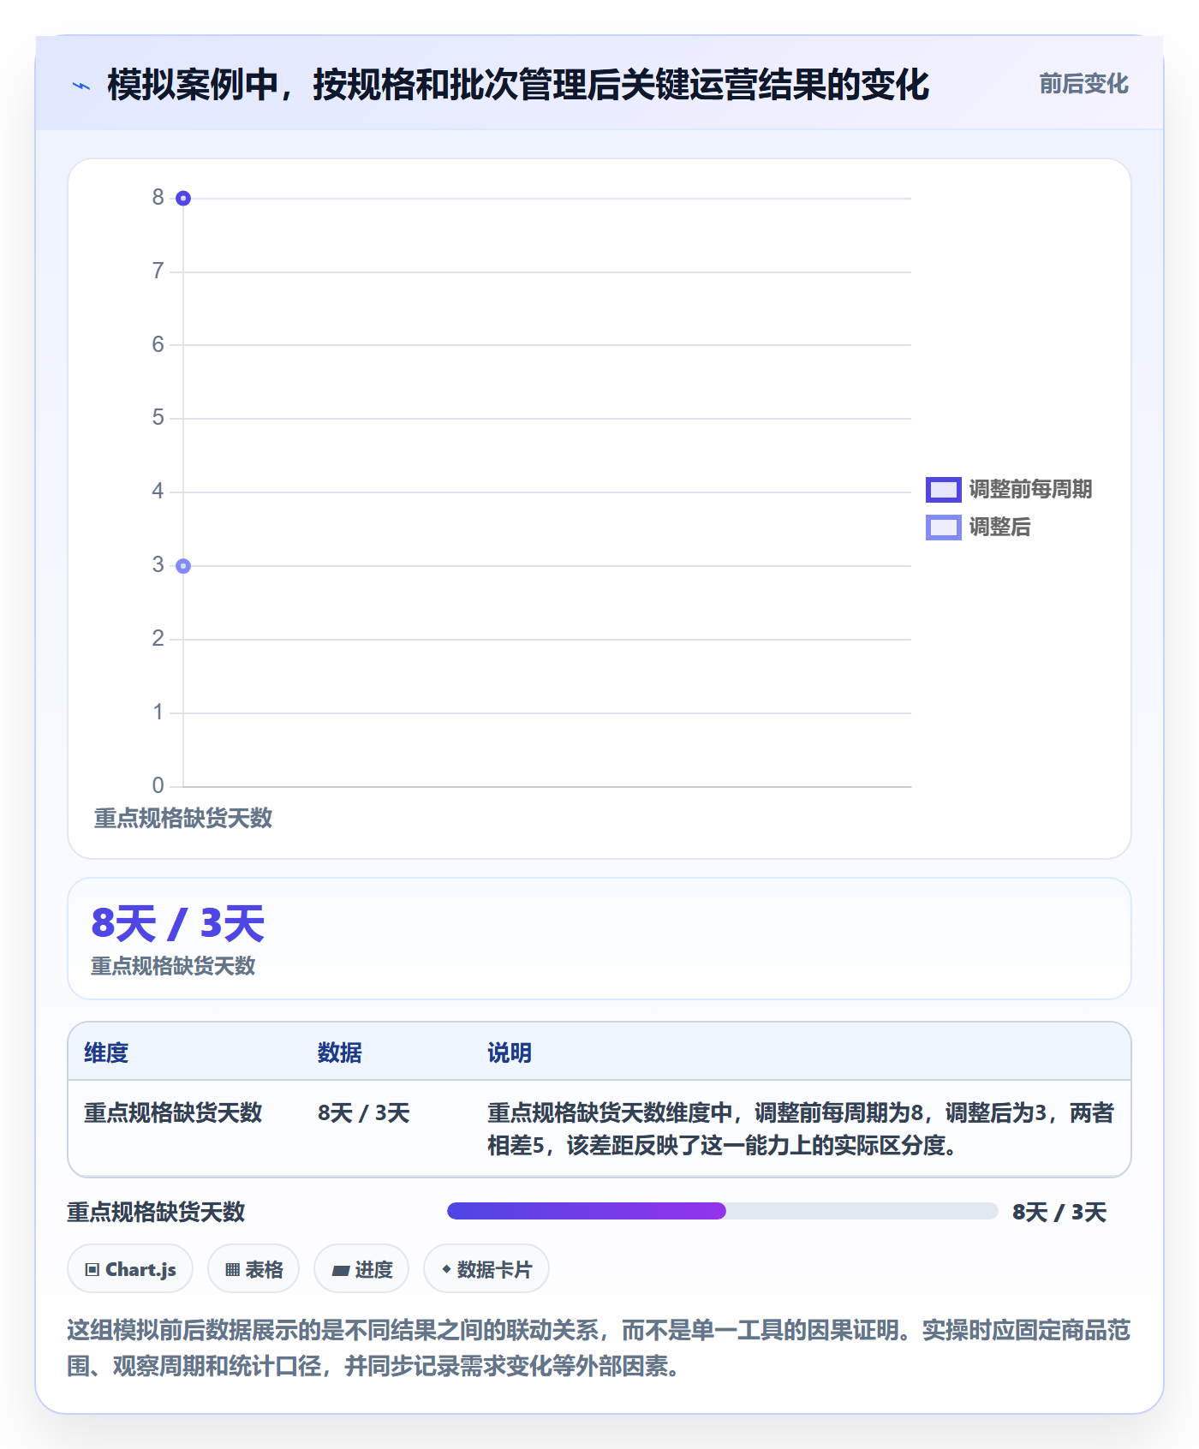Click the 进度 tag chip

click(361, 1269)
